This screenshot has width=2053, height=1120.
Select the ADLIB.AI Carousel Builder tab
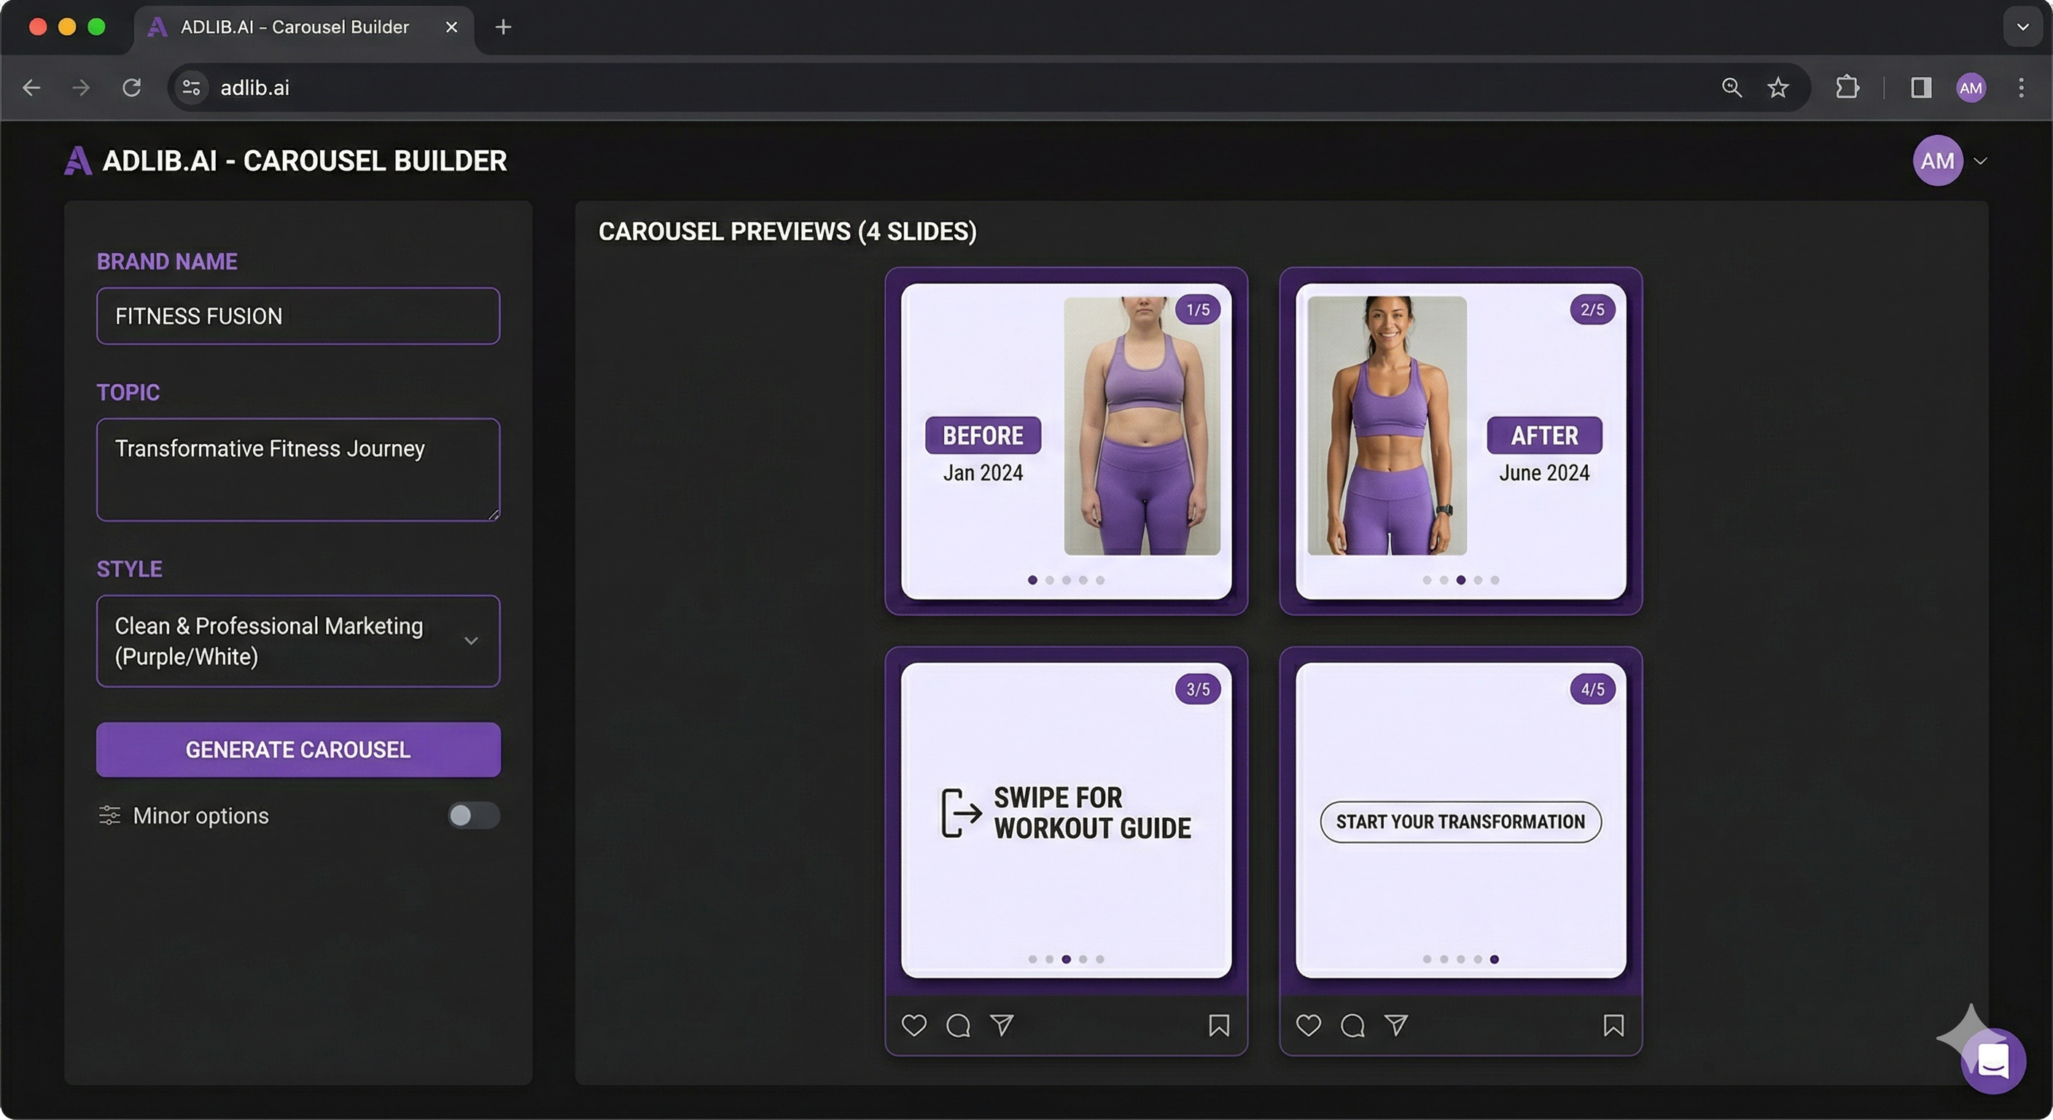[x=293, y=26]
